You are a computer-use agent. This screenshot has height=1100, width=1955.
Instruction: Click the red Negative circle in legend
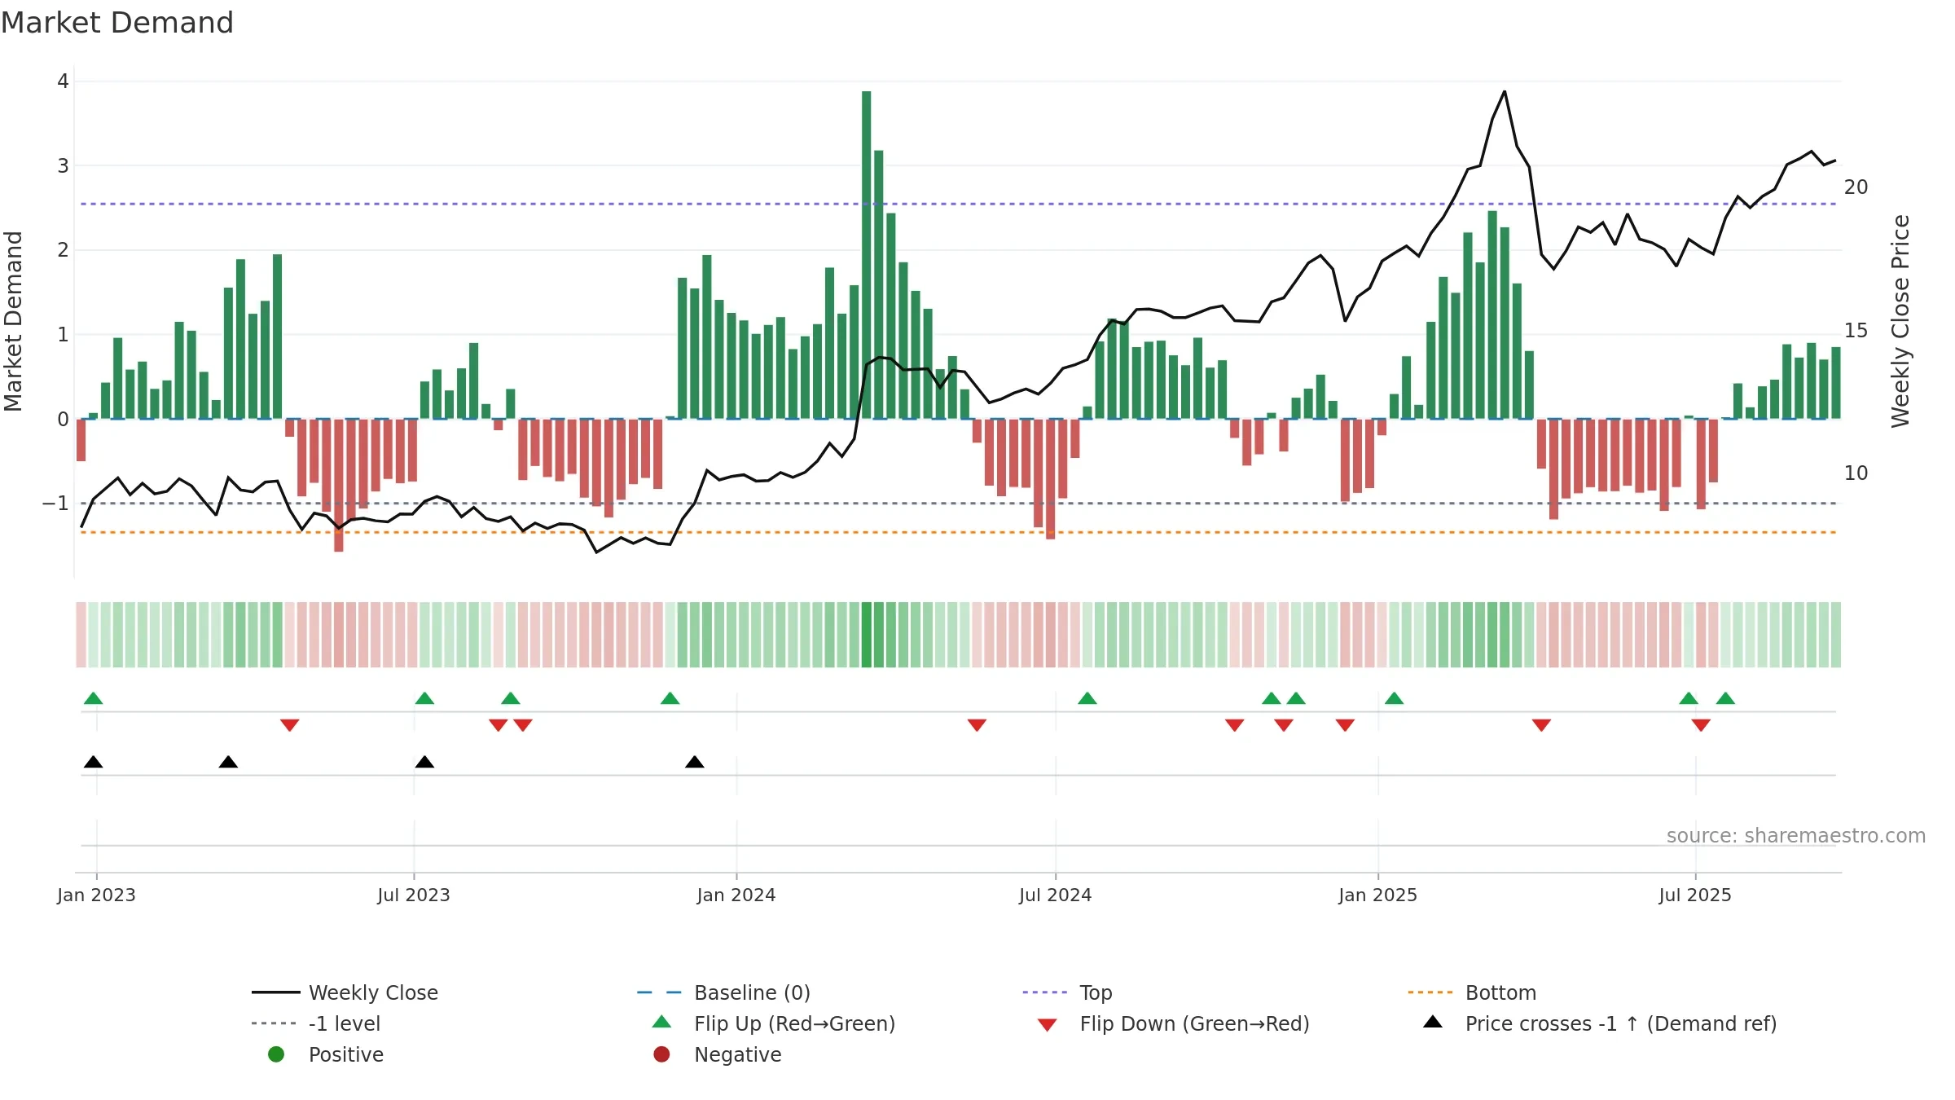click(661, 1054)
